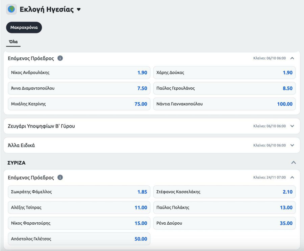Expand the Ζευγάρι Υποψηφίων Β' Γύρου market
The image size is (304, 251).
(x=292, y=126)
